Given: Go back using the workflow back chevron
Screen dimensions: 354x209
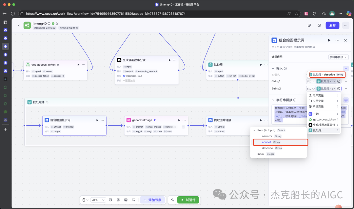Looking at the screenshot, I should pyautogui.click(x=19, y=25).
